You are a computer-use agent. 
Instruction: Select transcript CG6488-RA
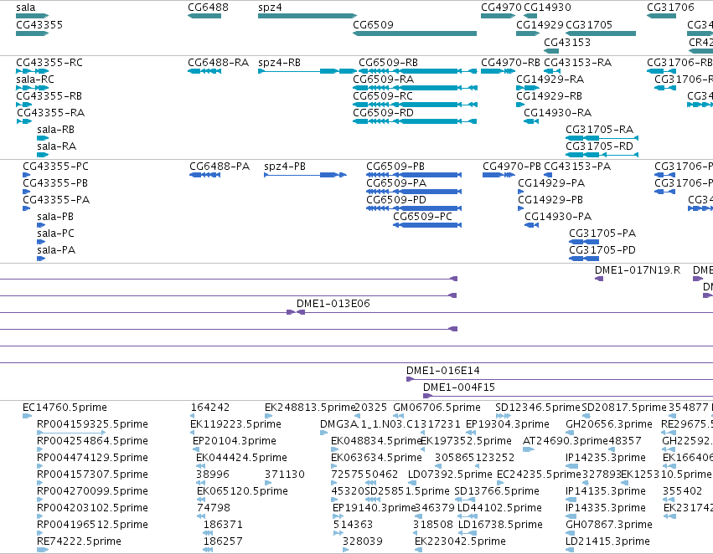[204, 71]
